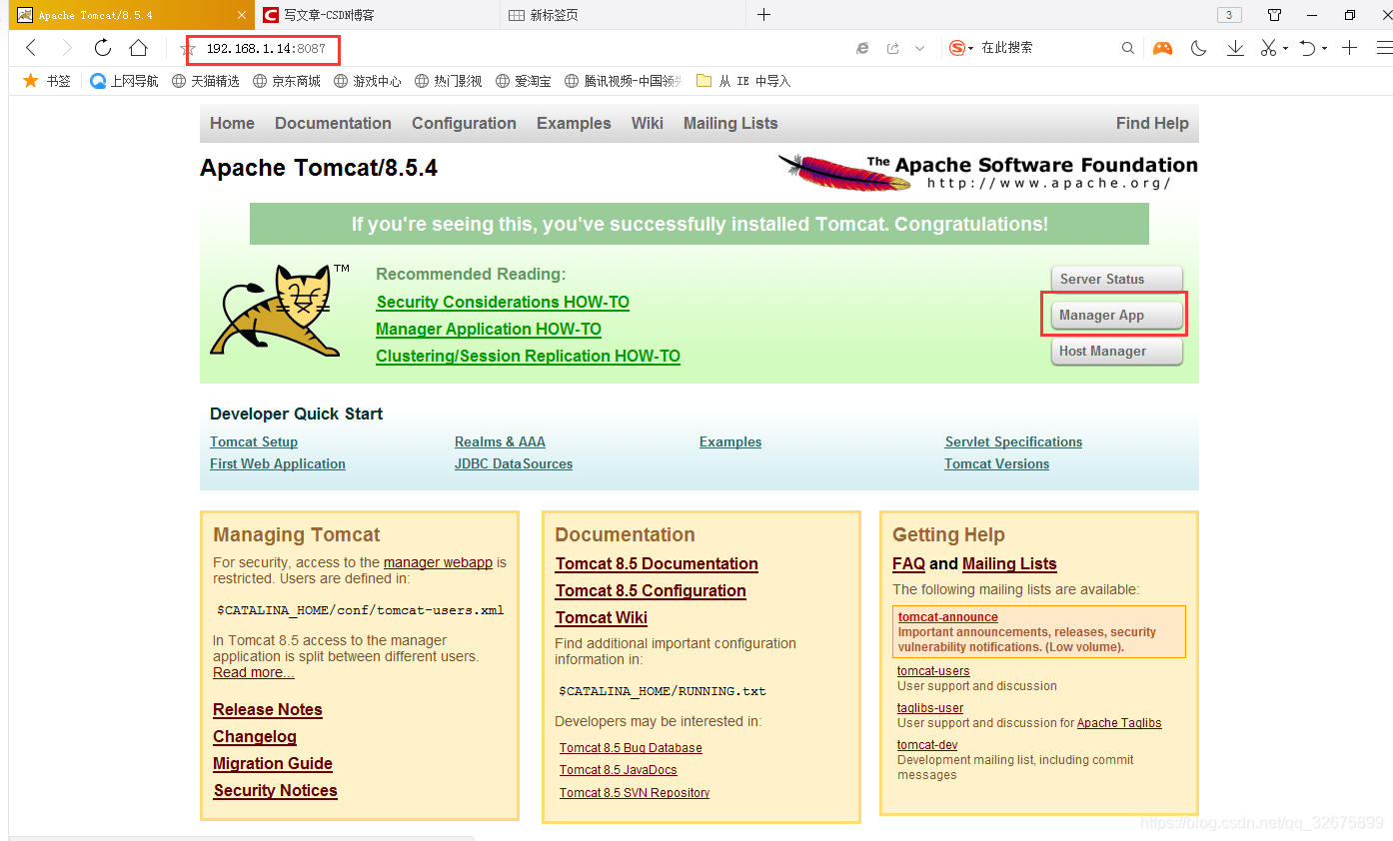The width and height of the screenshot is (1393, 841).
Task: Switch to the 写文章-CSDN博客 tab
Action: click(x=376, y=15)
